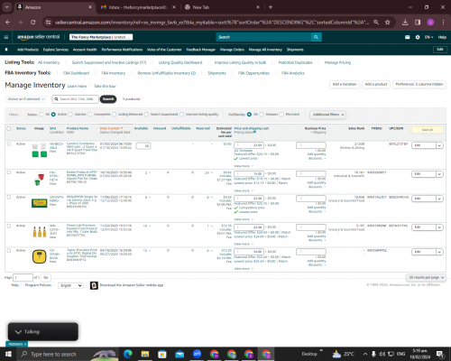
Task: Click the Pricing status info icon in the header
Action: tap(255, 132)
